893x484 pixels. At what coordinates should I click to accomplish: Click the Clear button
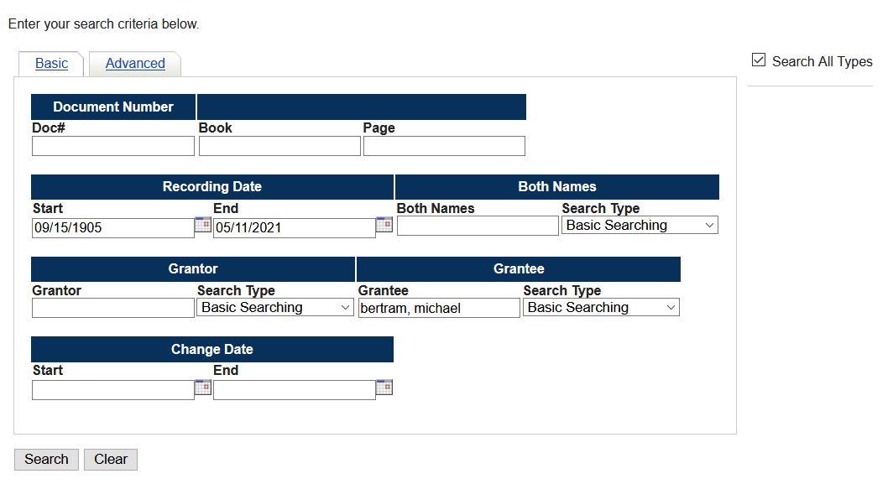click(111, 460)
